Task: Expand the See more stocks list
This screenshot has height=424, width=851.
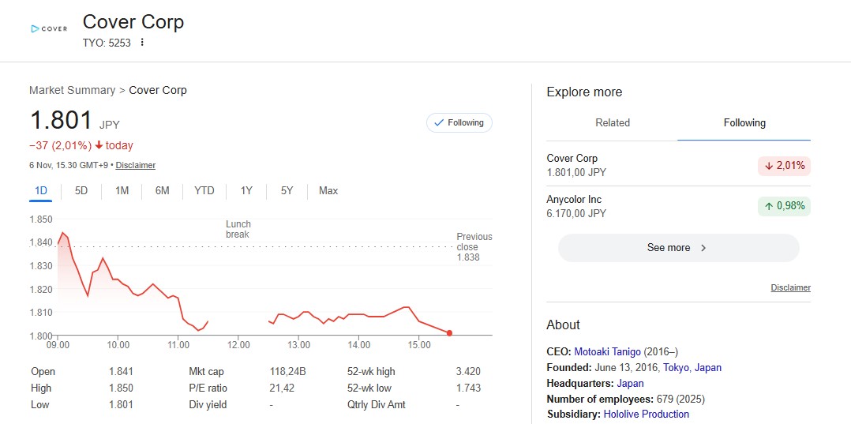Action: pos(677,248)
